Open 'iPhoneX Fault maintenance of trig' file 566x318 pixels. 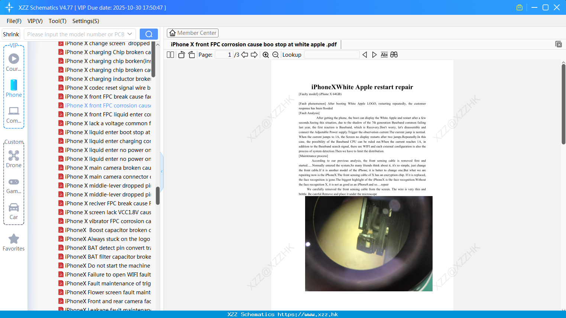(104, 284)
